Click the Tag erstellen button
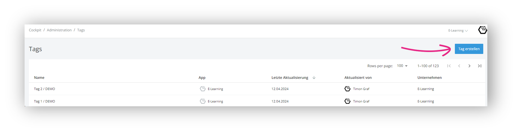This screenshot has width=519, height=134. point(469,49)
